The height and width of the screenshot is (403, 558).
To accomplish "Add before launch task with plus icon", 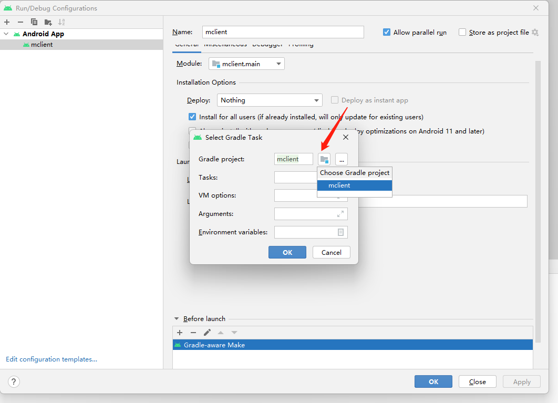I will pyautogui.click(x=180, y=333).
